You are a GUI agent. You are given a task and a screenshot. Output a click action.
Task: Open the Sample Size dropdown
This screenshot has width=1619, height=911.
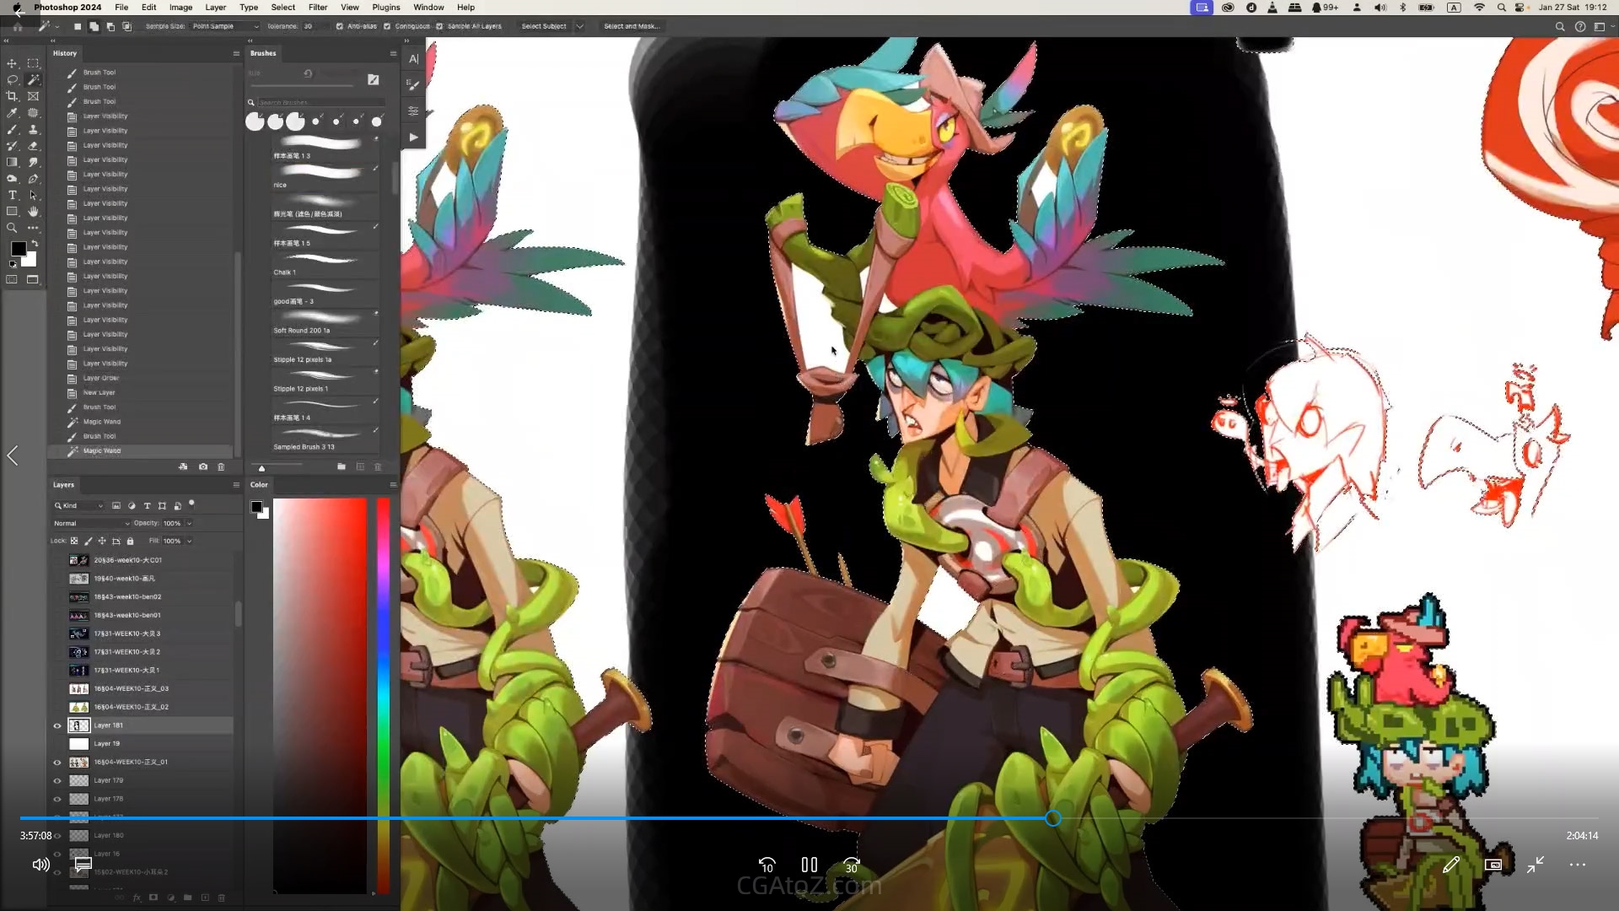tap(224, 26)
